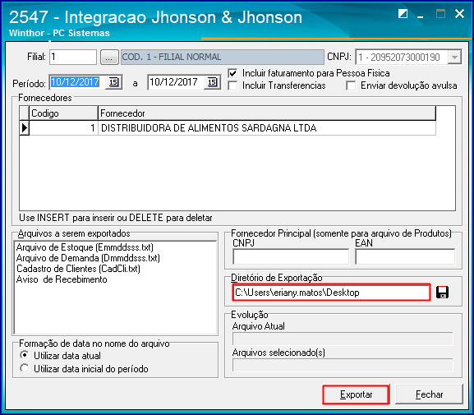Click the row indicator arrow in the Fornecedores grid
Screen dimensions: 474x415
24,128
